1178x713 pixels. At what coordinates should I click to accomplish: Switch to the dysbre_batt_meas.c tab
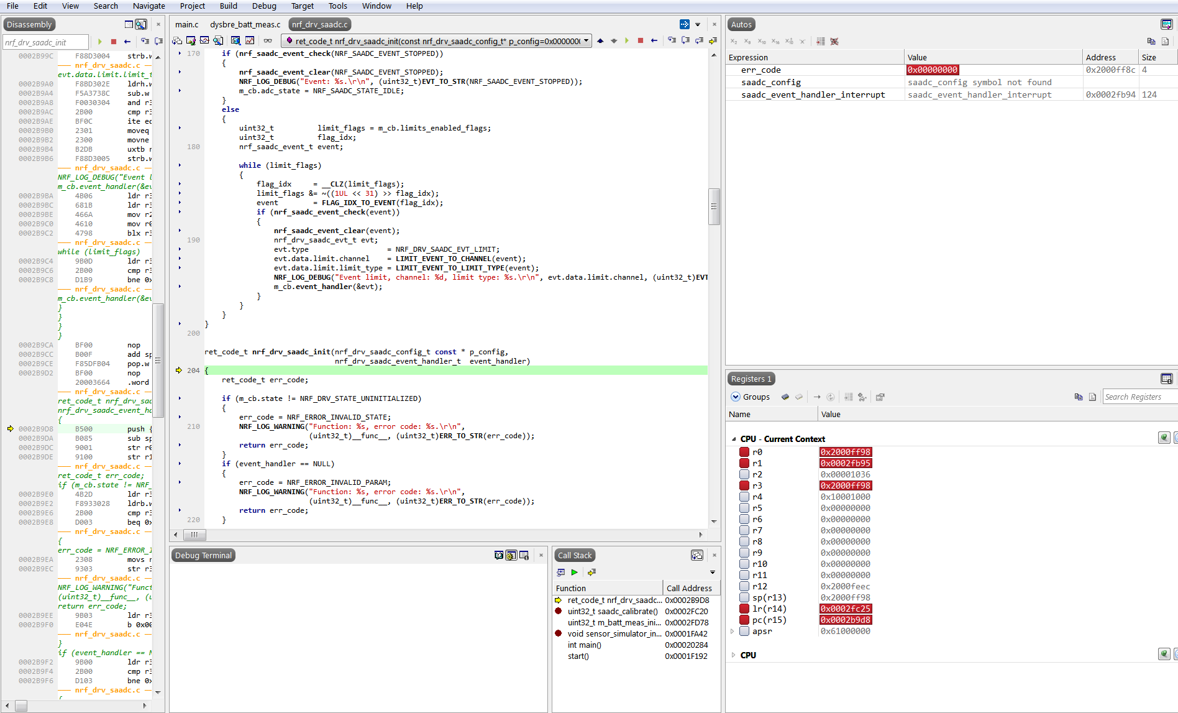point(245,24)
